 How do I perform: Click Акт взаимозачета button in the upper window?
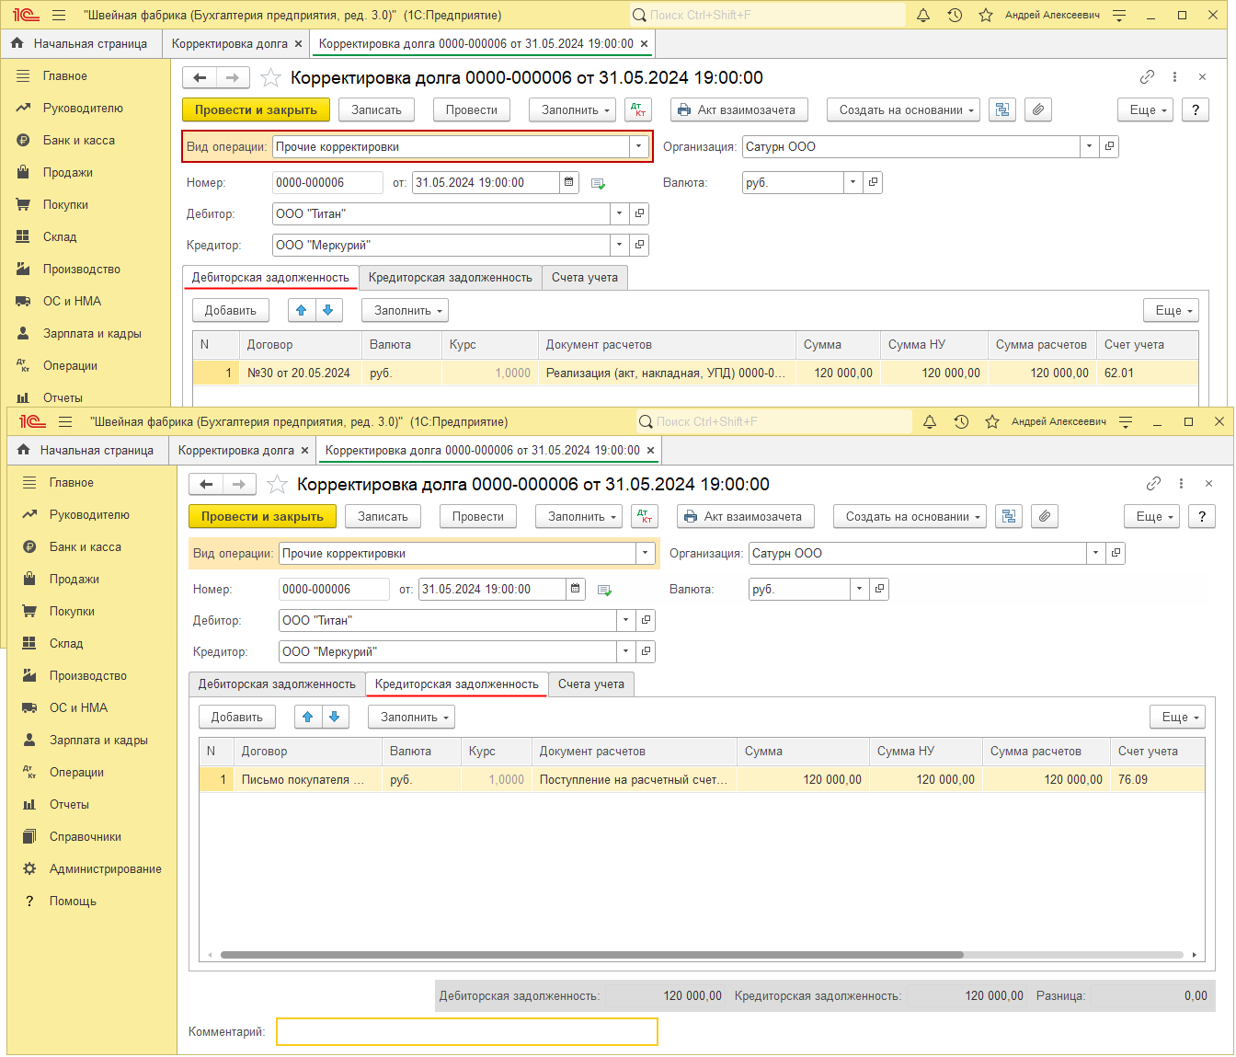(738, 110)
